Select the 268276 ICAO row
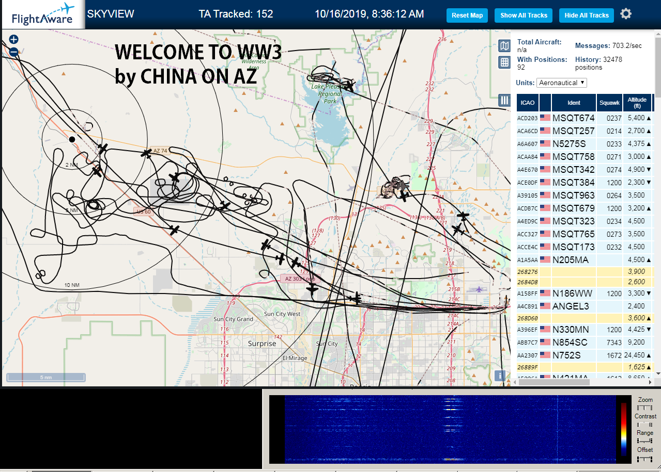This screenshot has height=472, width=661. point(585,272)
